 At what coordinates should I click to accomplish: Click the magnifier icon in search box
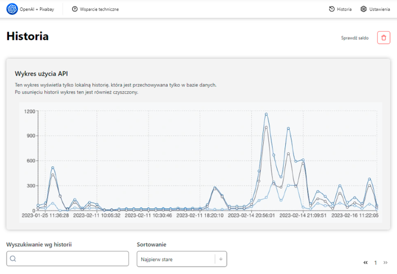(x=14, y=259)
